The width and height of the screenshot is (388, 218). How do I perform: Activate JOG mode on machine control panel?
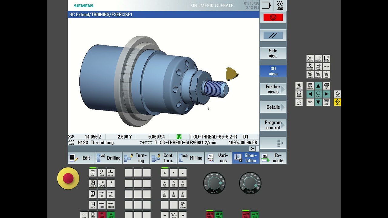(x=93, y=173)
